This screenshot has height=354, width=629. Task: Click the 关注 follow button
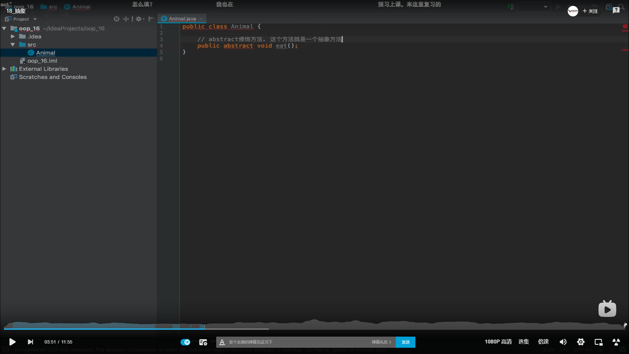click(590, 11)
